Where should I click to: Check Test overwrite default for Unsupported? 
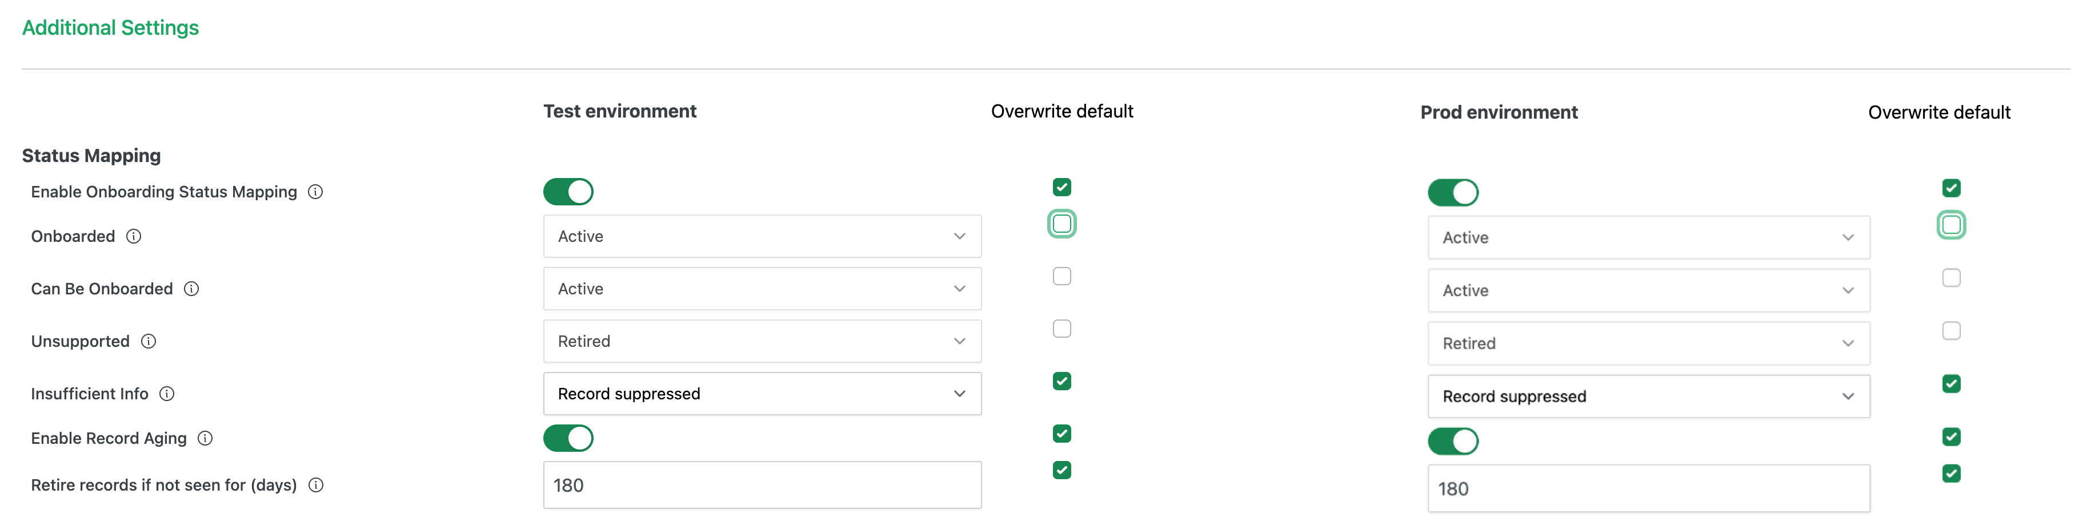[x=1061, y=329]
